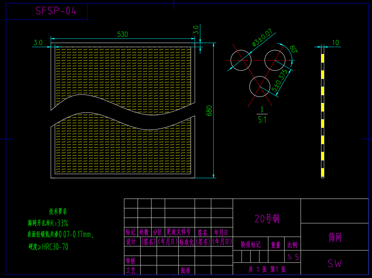Click the 共 1 张 第1 张 sheet text

[x=267, y=269]
